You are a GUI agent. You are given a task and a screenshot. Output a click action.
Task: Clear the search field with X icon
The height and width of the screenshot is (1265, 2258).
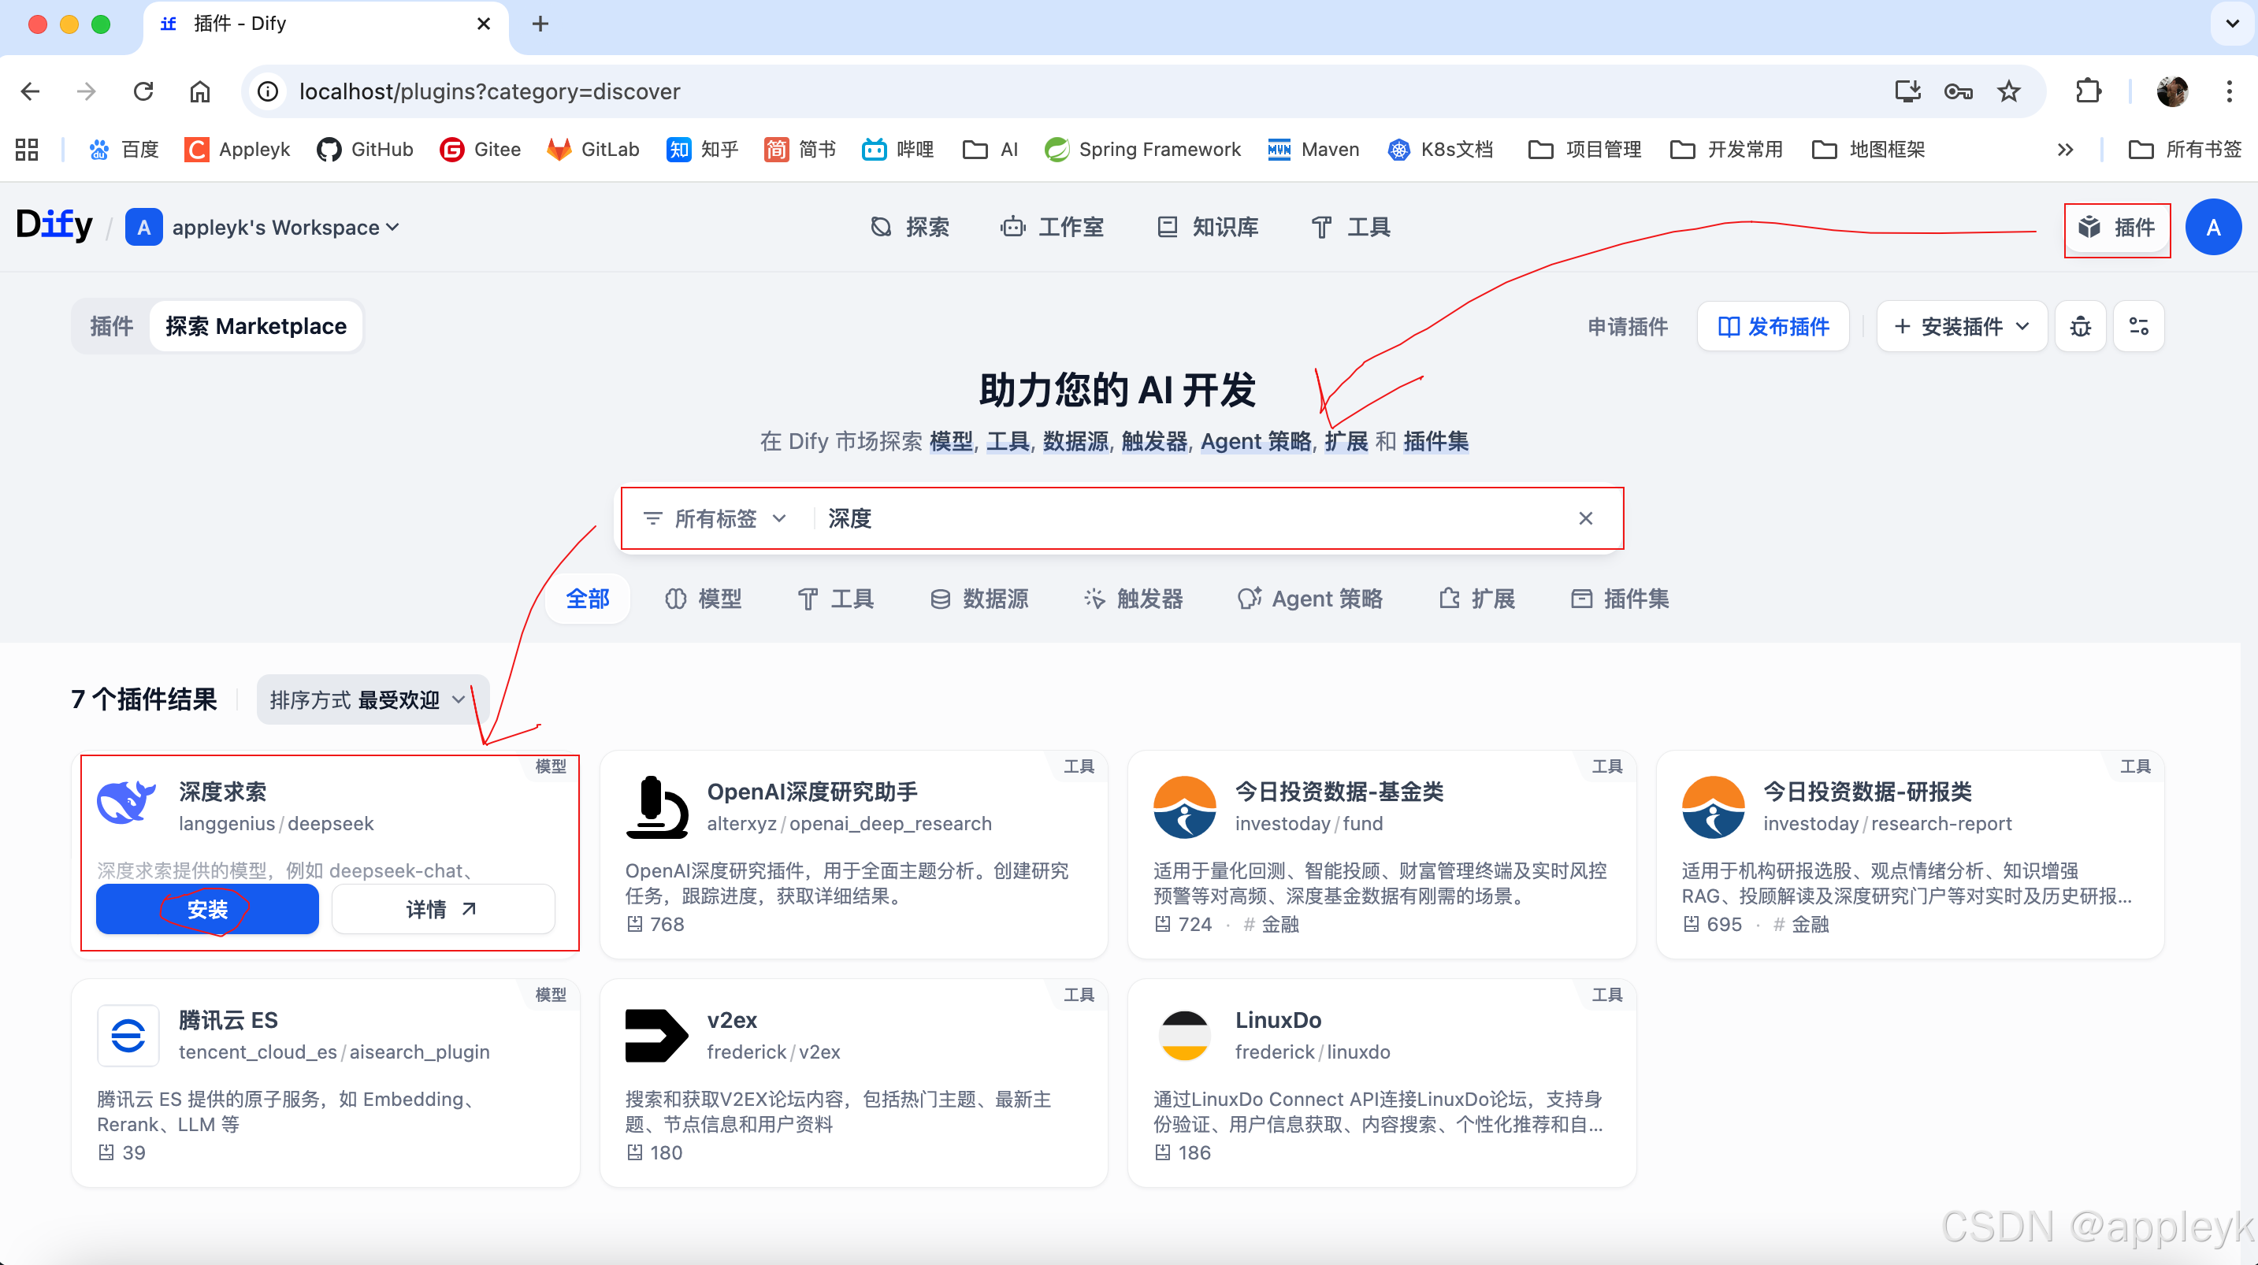(x=1585, y=519)
